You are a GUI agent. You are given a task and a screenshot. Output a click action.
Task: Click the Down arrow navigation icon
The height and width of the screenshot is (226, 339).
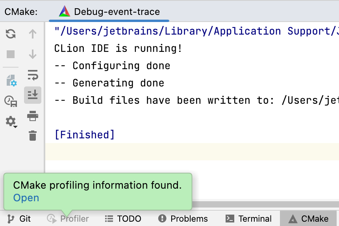click(x=33, y=54)
